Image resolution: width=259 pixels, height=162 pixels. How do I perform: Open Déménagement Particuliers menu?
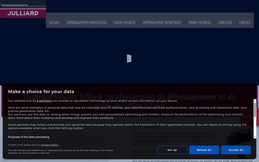(x=87, y=22)
